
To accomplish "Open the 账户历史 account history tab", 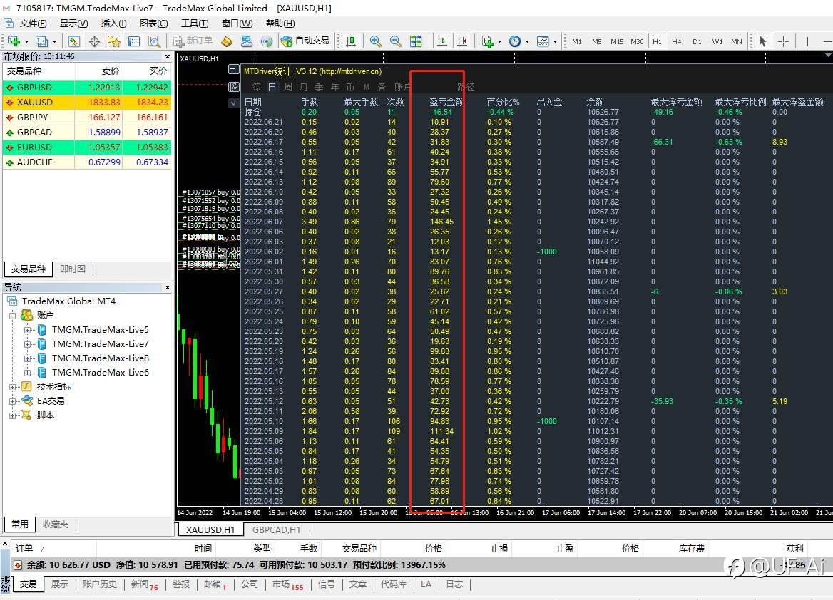I will point(99,584).
